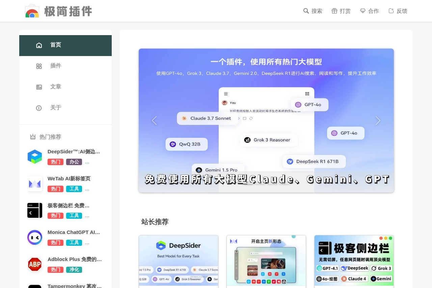Click 打赏 in the top navigation

(345, 11)
